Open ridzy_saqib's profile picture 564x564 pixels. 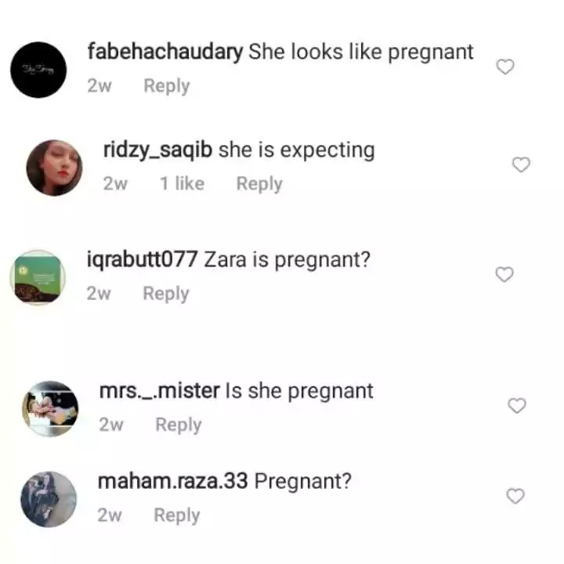pos(54,168)
